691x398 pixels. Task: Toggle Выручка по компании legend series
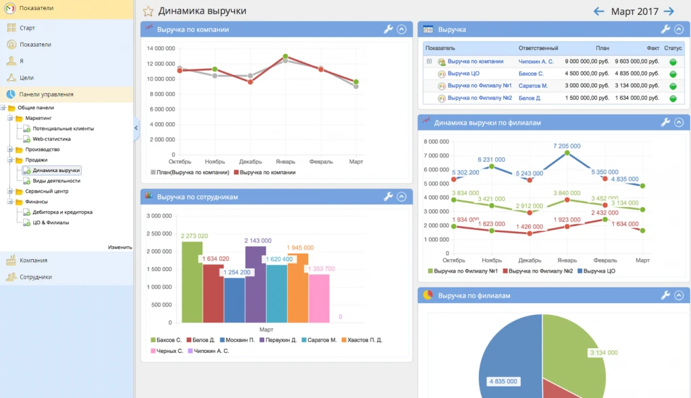[264, 173]
